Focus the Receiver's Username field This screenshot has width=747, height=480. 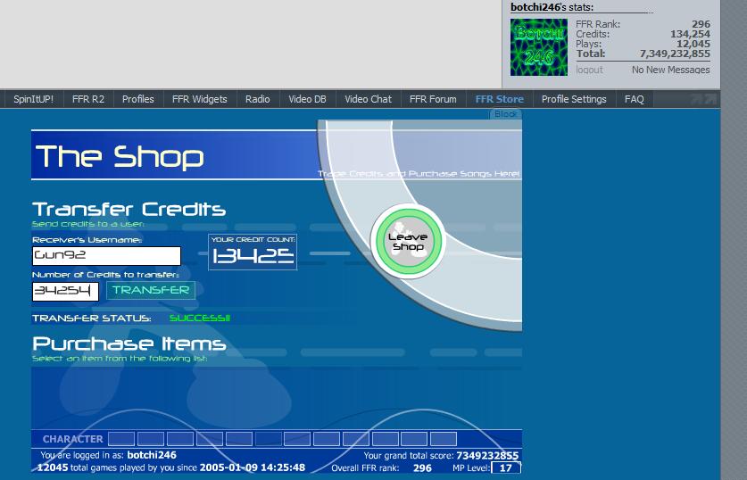(107, 256)
